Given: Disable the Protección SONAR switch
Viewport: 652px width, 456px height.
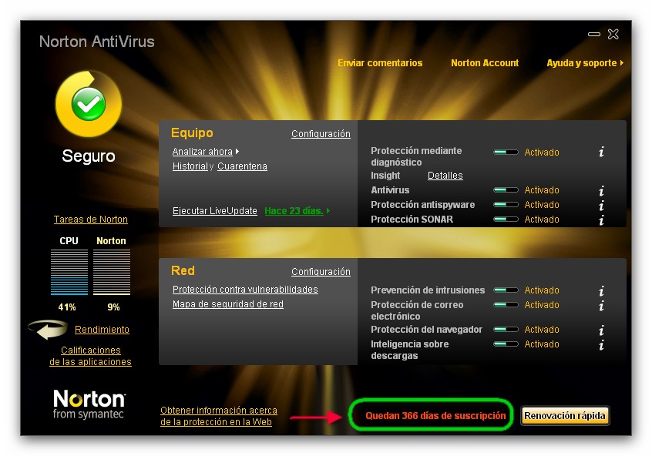Looking at the screenshot, I should (x=506, y=220).
